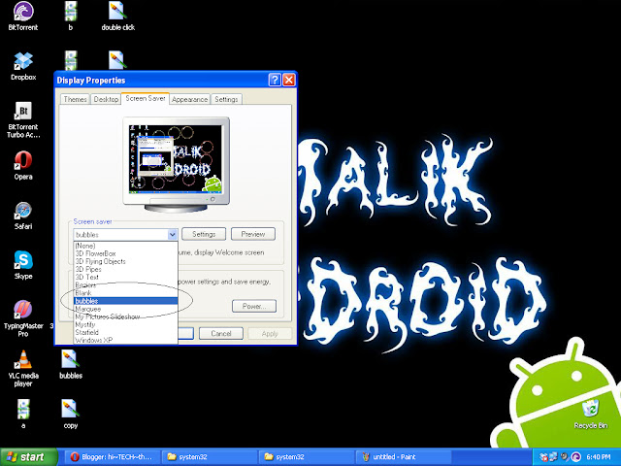Viewport: 621px width, 466px height.
Task: Switch to the Themes tab
Action: 75,99
